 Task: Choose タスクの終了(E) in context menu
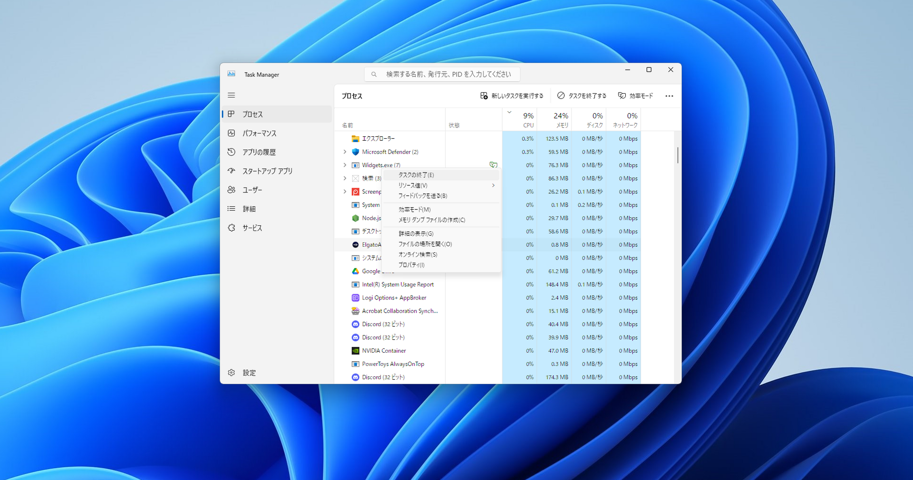pyautogui.click(x=441, y=175)
